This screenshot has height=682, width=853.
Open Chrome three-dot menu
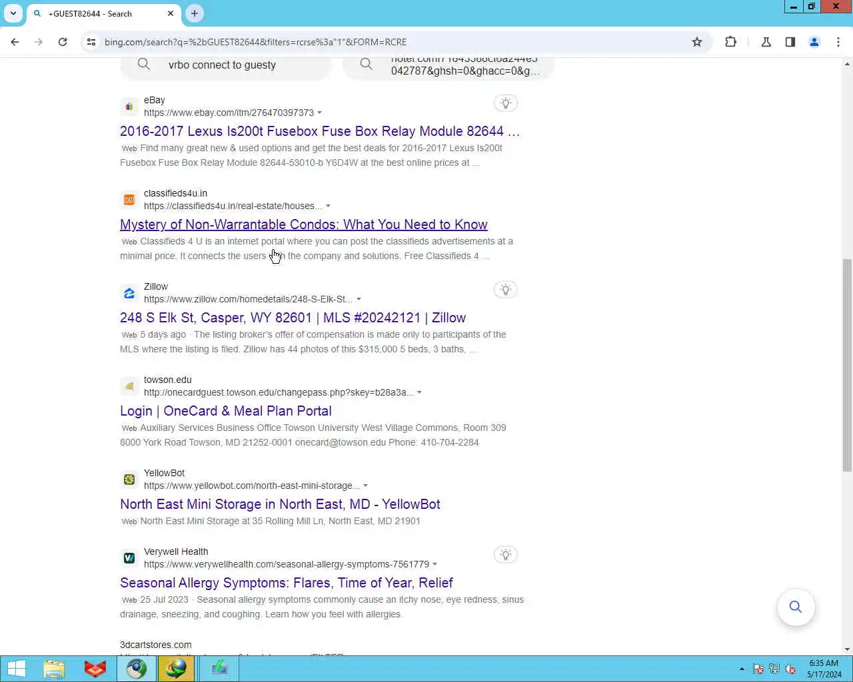[838, 42]
